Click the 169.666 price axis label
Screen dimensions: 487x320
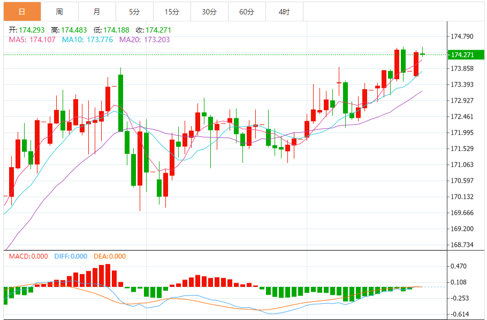pos(462,213)
